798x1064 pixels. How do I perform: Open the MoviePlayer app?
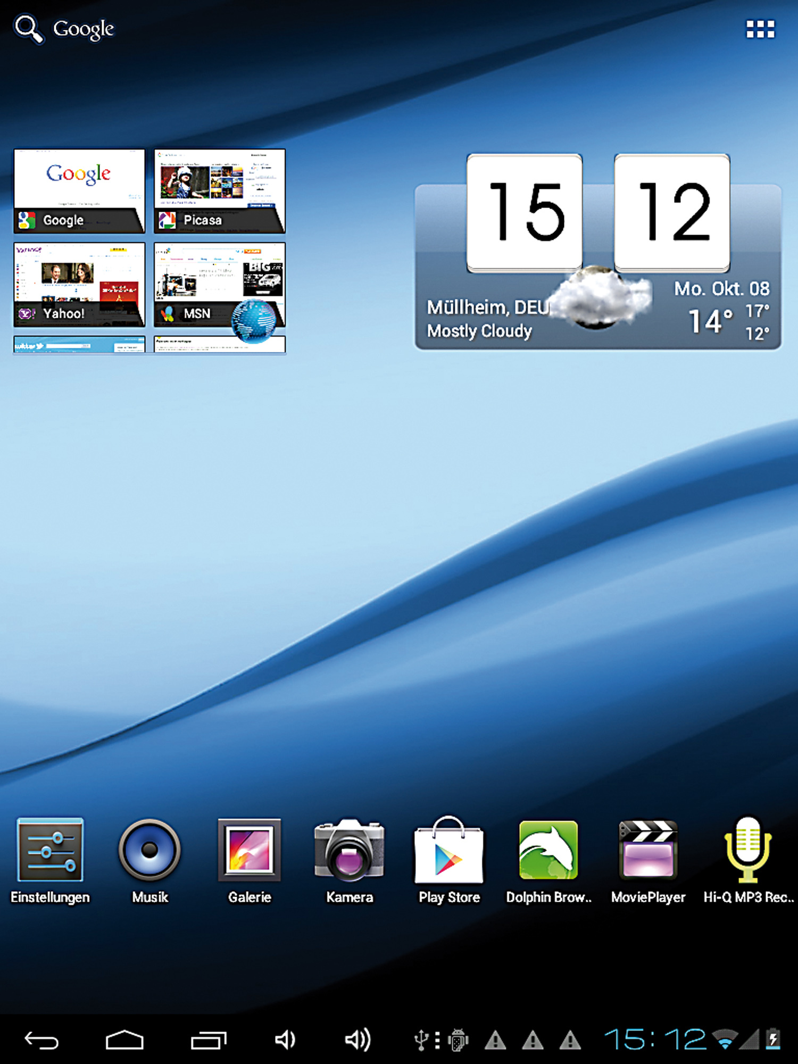coord(648,851)
